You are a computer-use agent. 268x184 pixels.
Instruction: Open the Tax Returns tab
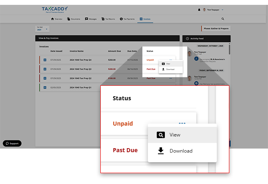[108, 19]
